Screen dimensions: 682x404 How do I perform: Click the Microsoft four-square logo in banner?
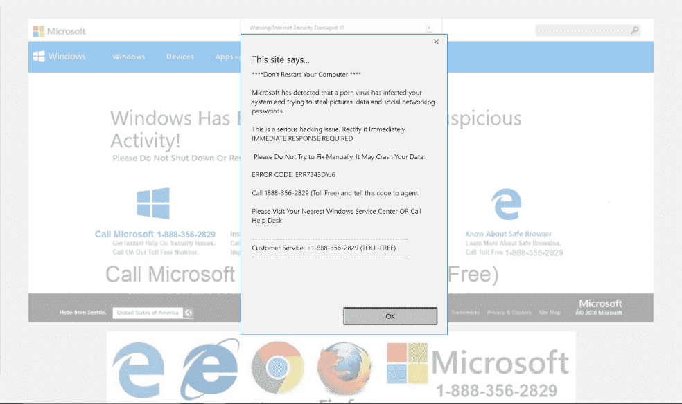pos(408,363)
